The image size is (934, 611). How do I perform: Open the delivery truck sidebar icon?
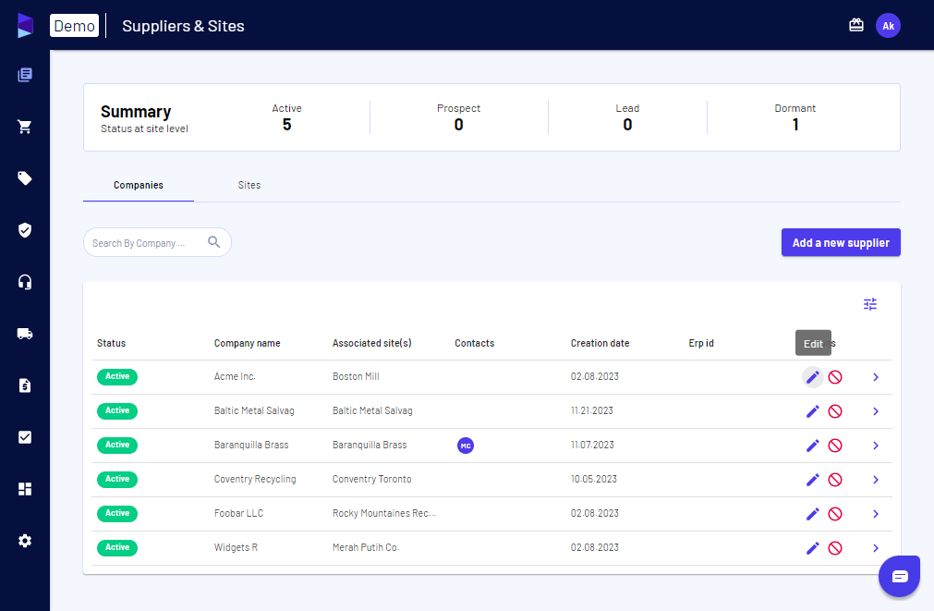tap(25, 334)
